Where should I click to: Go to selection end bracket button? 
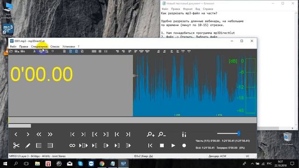(x=106, y=134)
